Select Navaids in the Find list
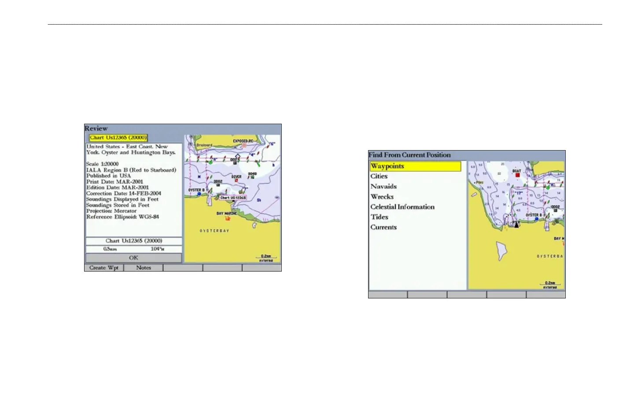The width and height of the screenshot is (634, 412). (383, 187)
